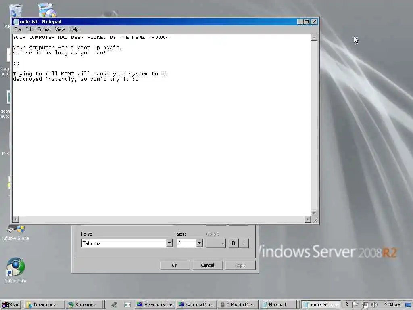The width and height of the screenshot is (413, 310).
Task: Minimize the note.txt Notepad window
Action: [x=300, y=22]
